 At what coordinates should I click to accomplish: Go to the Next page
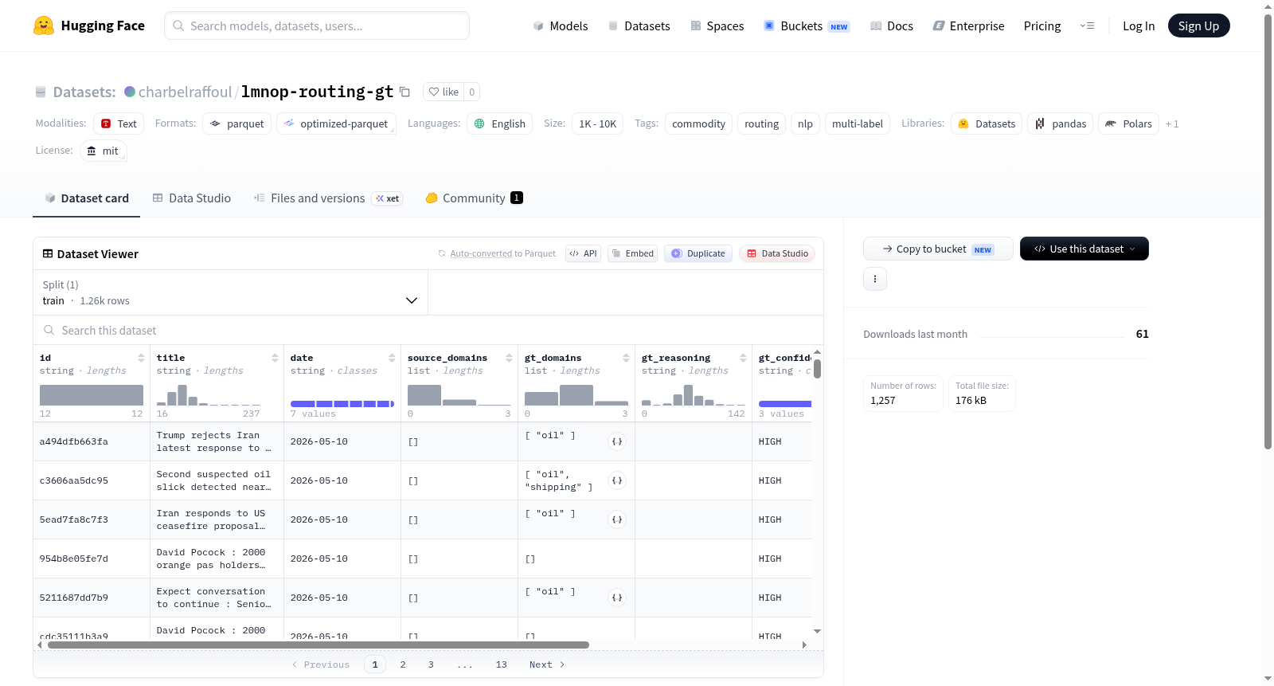pos(547,664)
